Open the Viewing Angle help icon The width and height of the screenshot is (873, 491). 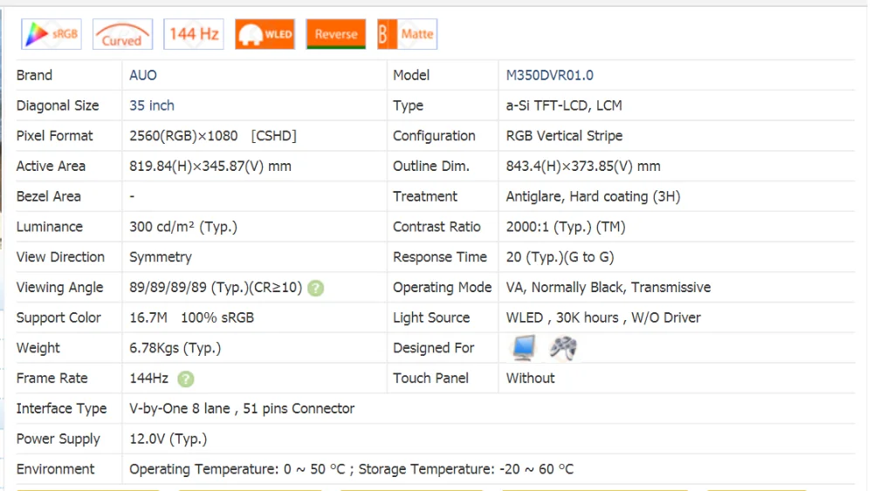[x=316, y=288]
